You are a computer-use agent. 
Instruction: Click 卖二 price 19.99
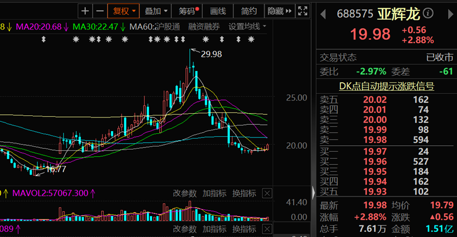point(375,130)
